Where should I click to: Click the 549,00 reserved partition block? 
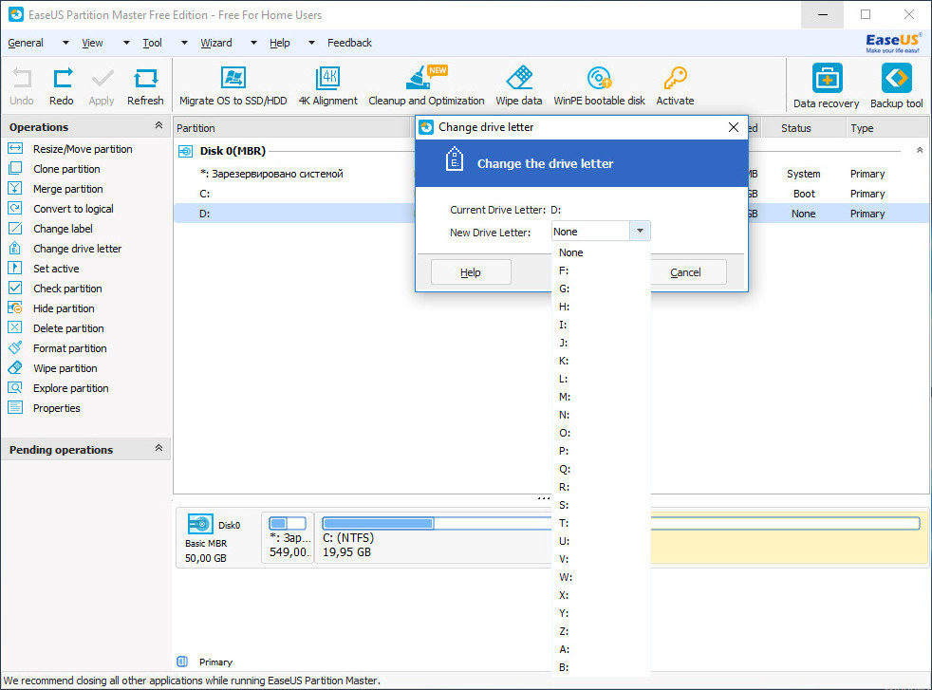[x=288, y=537]
